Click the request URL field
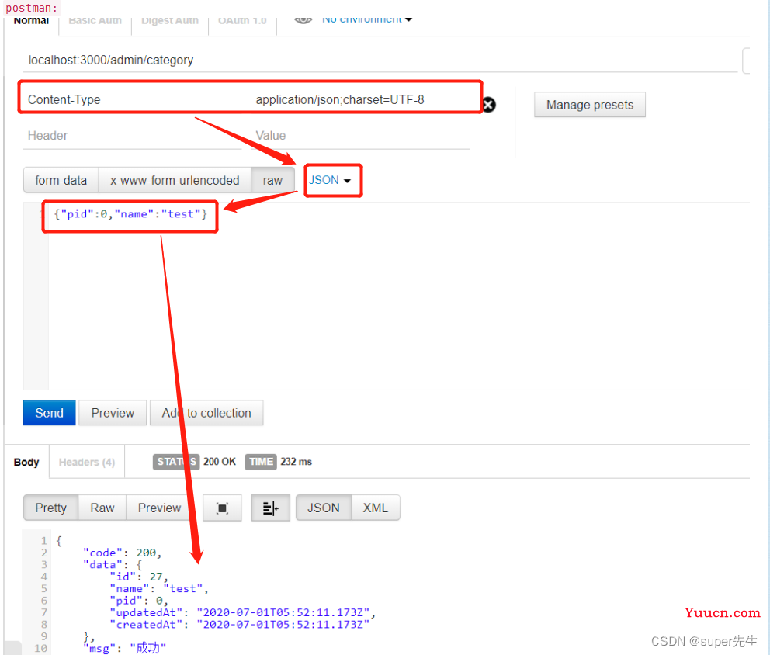The height and width of the screenshot is (655, 770). (x=380, y=60)
